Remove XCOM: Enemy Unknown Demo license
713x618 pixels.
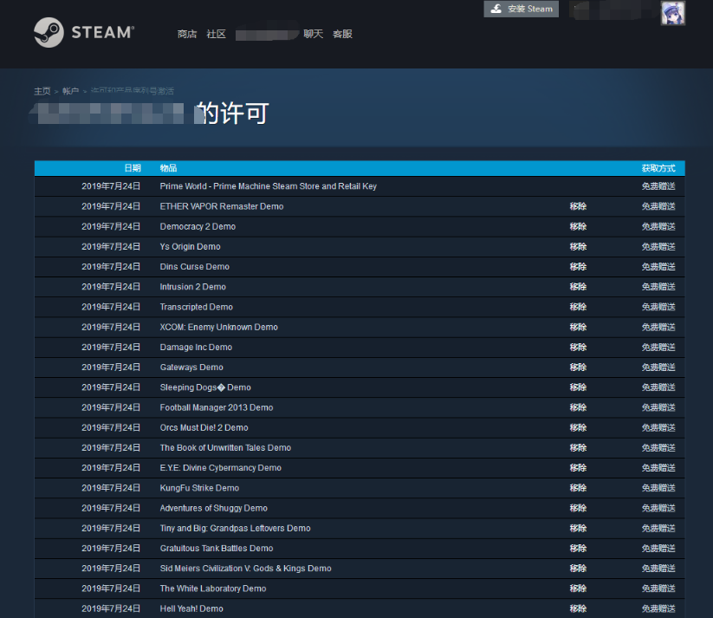pos(578,328)
